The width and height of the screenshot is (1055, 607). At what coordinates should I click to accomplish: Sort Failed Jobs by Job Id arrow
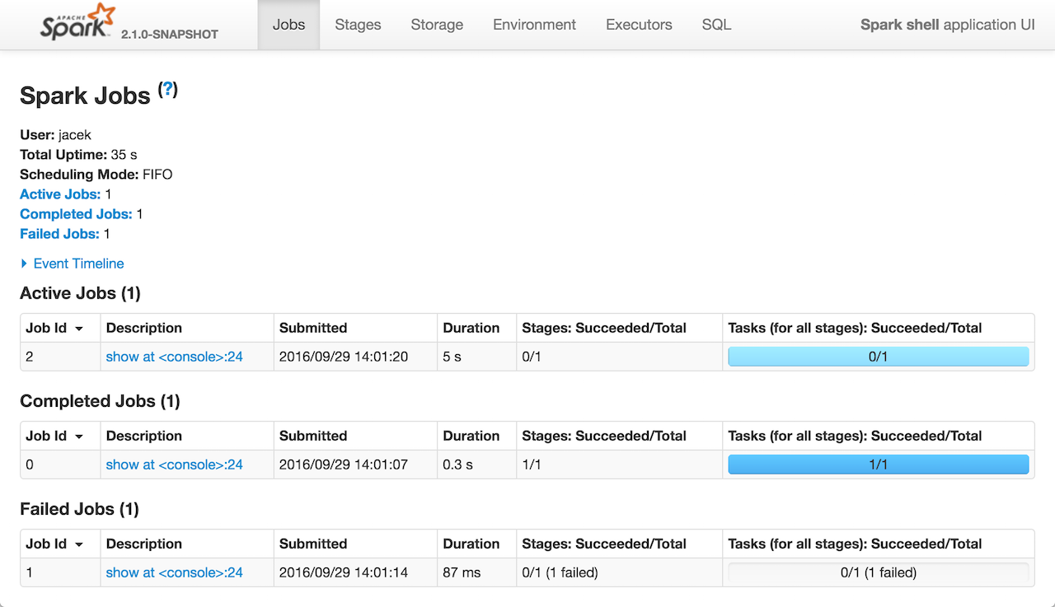click(x=79, y=544)
